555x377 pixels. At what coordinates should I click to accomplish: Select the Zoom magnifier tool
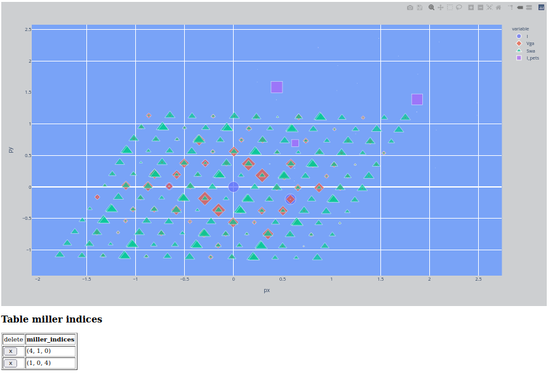point(431,8)
